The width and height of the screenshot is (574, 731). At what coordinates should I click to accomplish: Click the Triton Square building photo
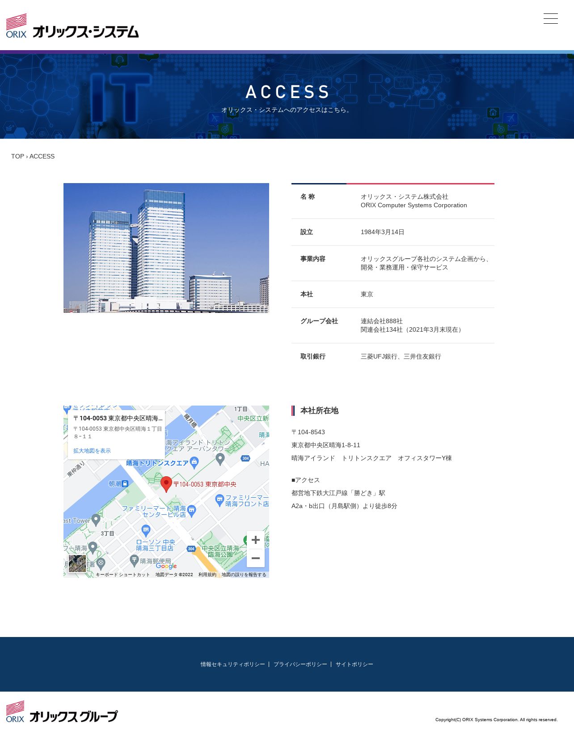click(166, 248)
